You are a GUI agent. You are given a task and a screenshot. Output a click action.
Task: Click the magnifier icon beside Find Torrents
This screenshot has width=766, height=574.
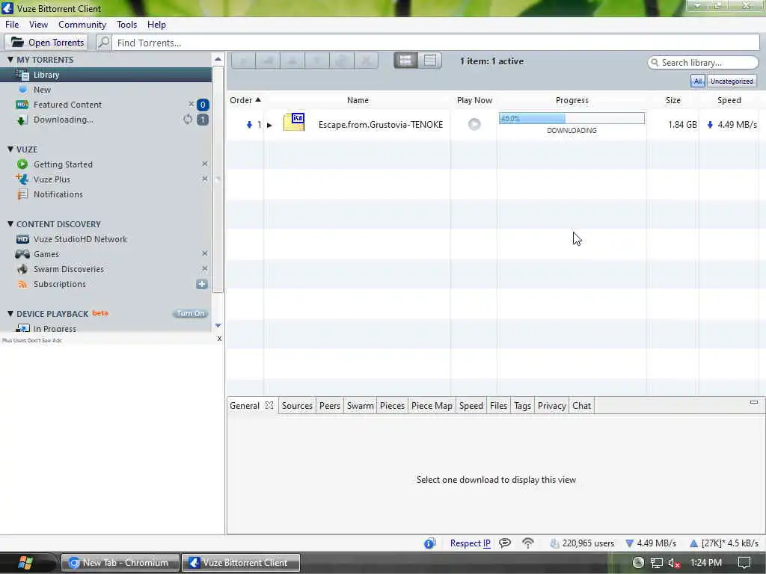[x=103, y=43]
